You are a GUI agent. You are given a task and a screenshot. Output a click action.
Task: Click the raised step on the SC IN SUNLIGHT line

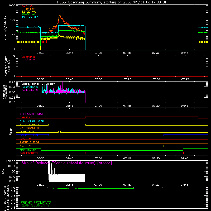(x=67, y=124)
